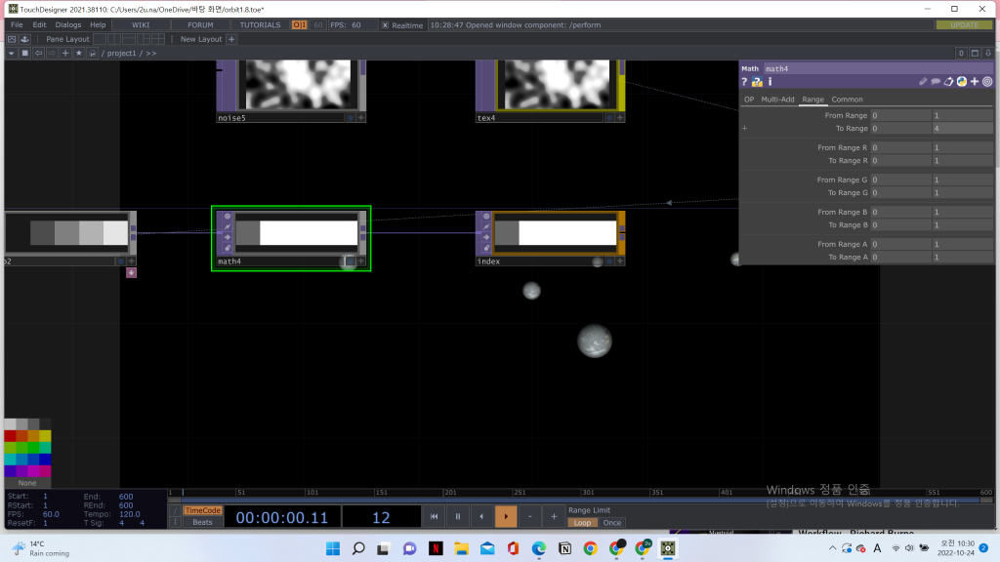The image size is (1000, 562).
Task: Click the orange forward play button
Action: click(506, 516)
